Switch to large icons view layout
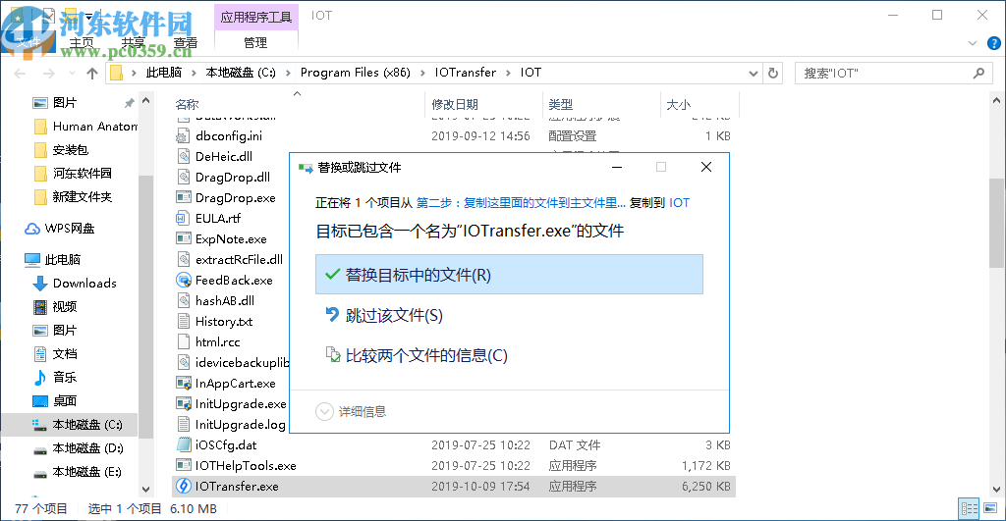 (990, 509)
